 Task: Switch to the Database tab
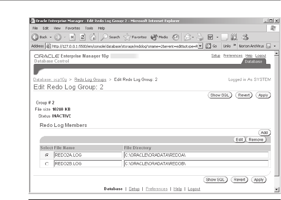point(254,61)
